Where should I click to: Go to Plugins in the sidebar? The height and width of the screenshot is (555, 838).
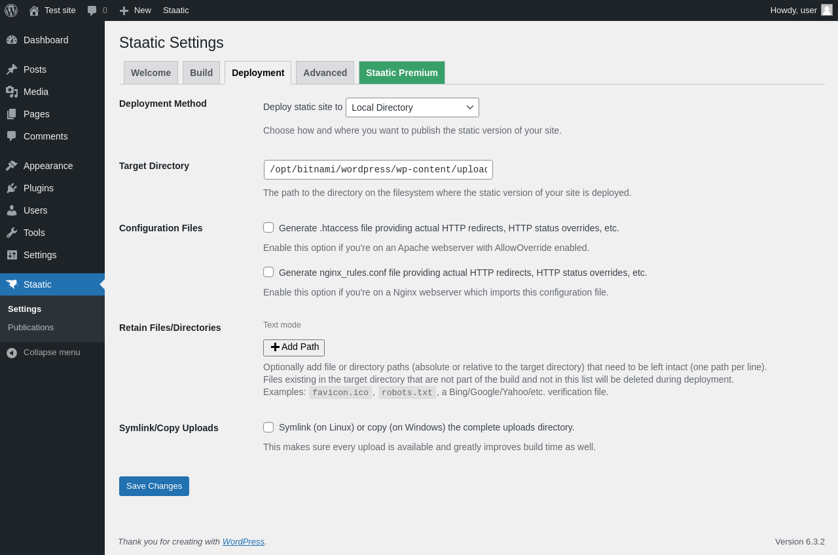(x=52, y=188)
